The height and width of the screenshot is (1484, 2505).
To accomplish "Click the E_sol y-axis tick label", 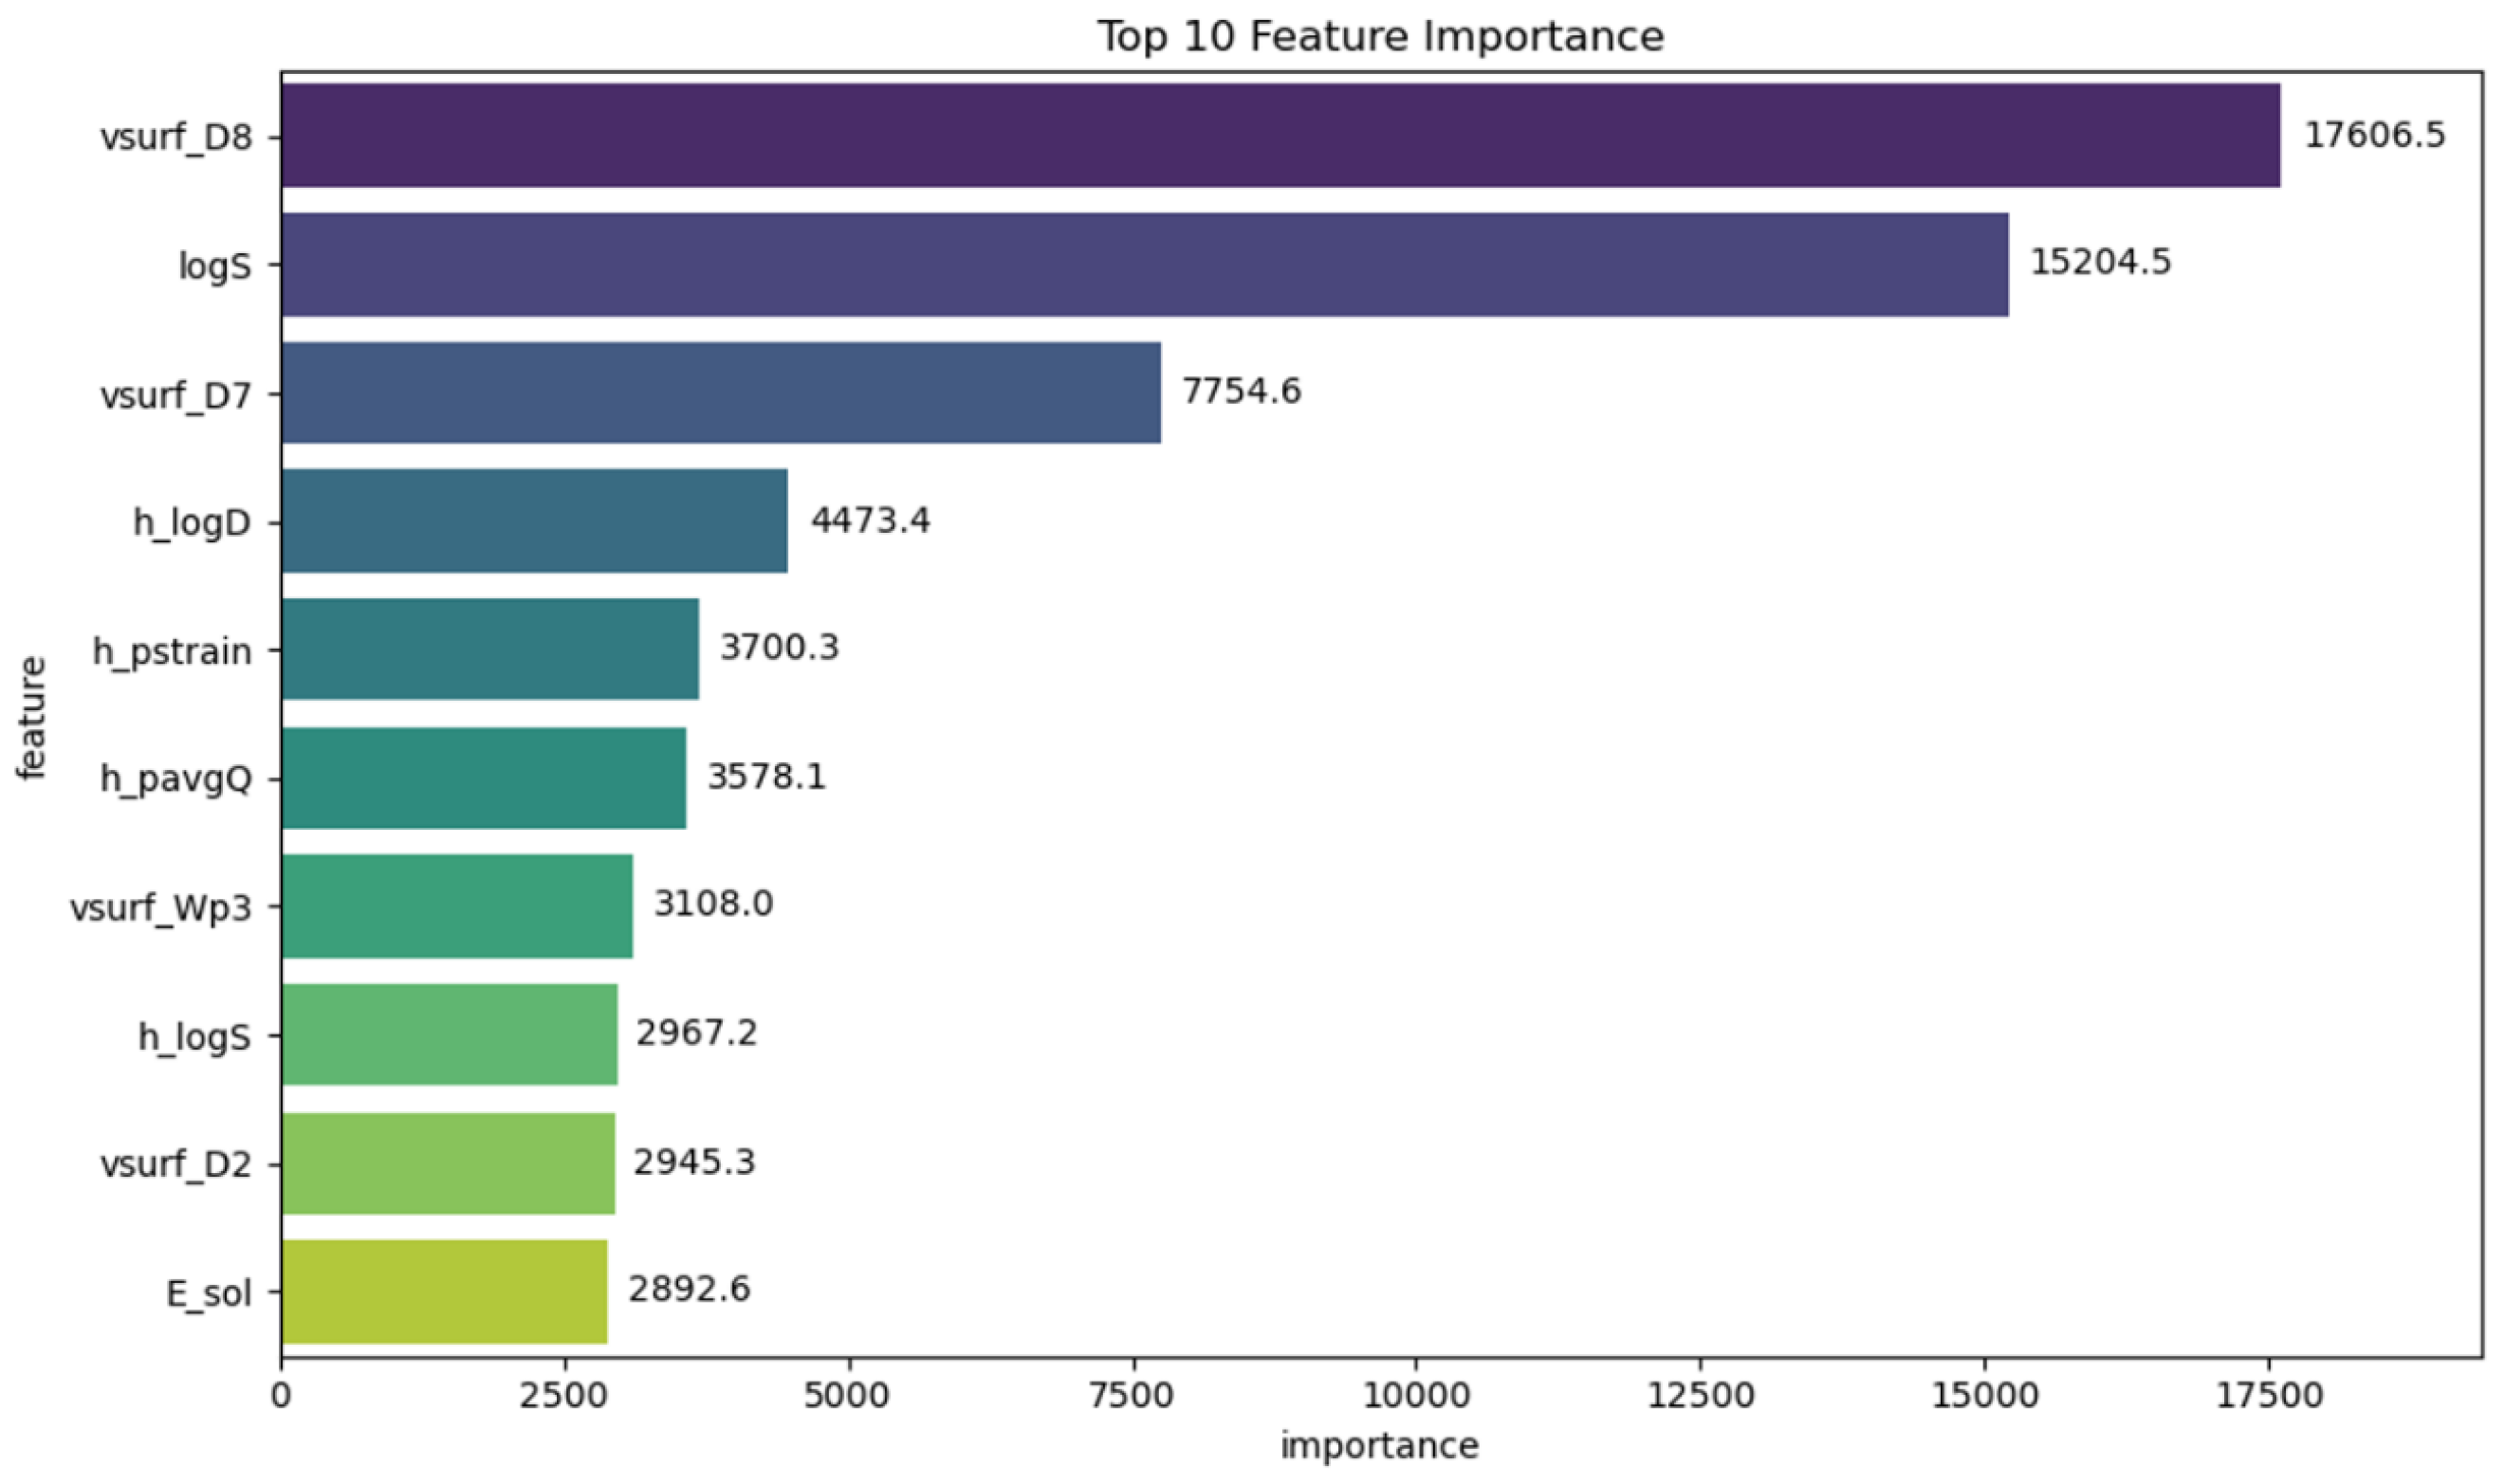I will click(x=208, y=1294).
